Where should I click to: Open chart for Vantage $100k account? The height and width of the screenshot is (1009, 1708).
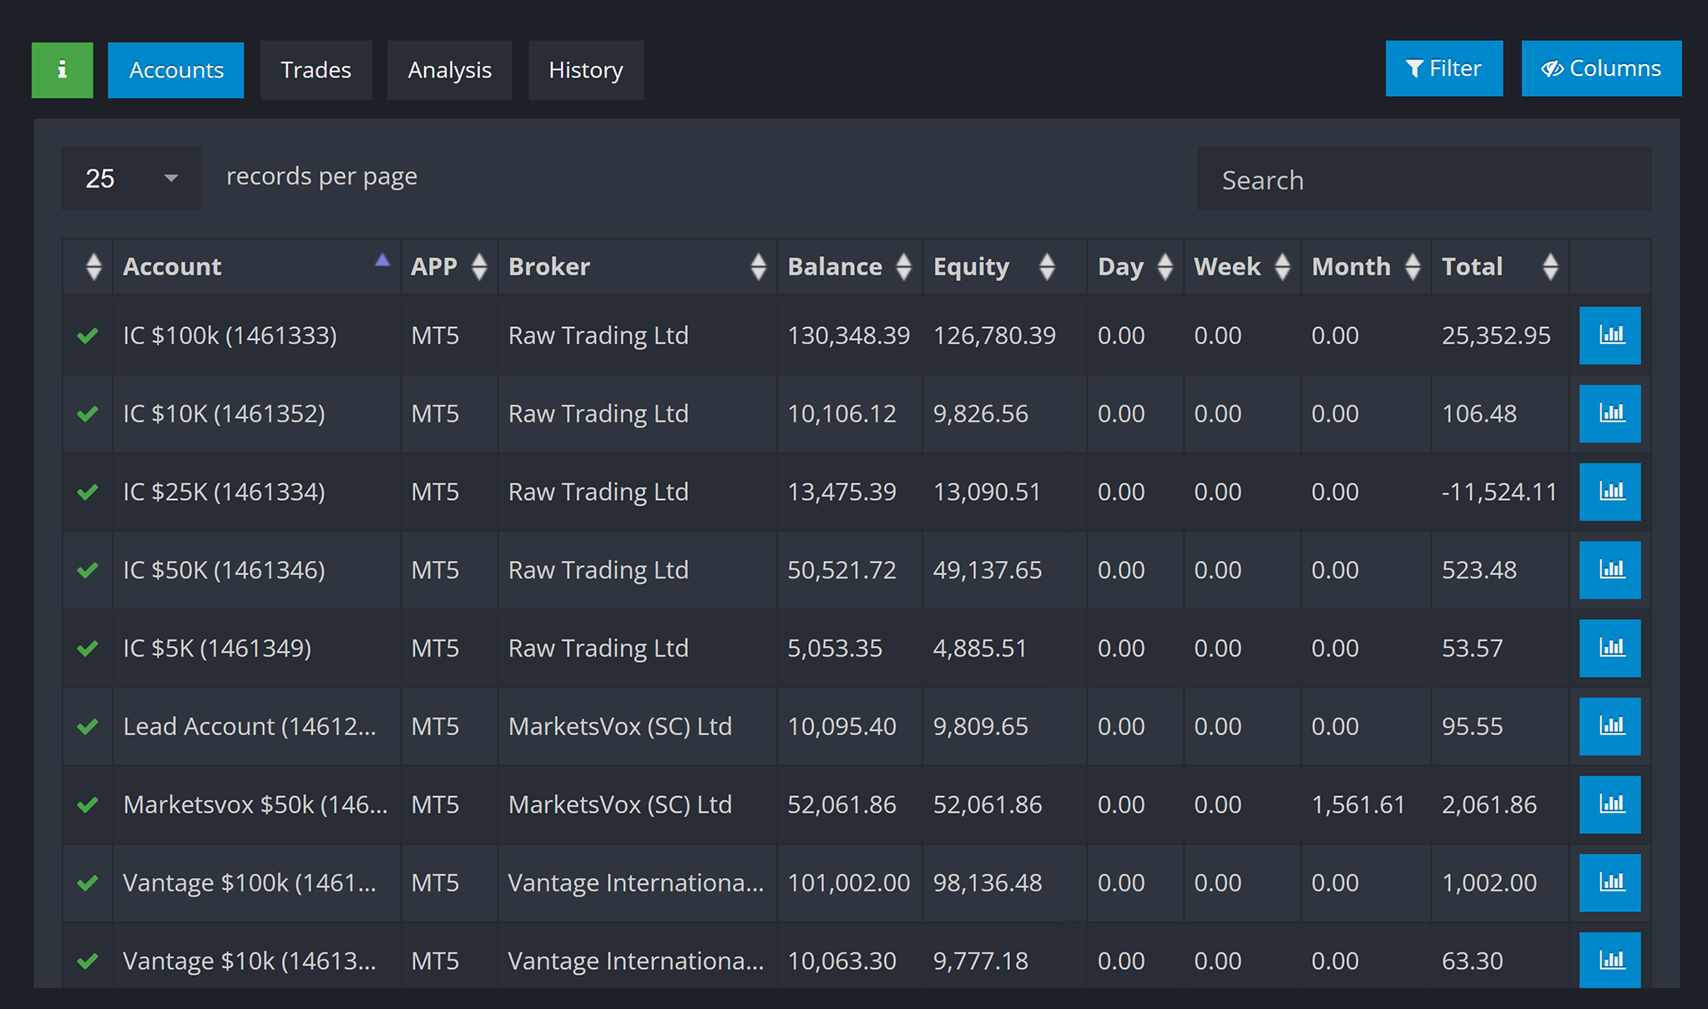coord(1609,883)
